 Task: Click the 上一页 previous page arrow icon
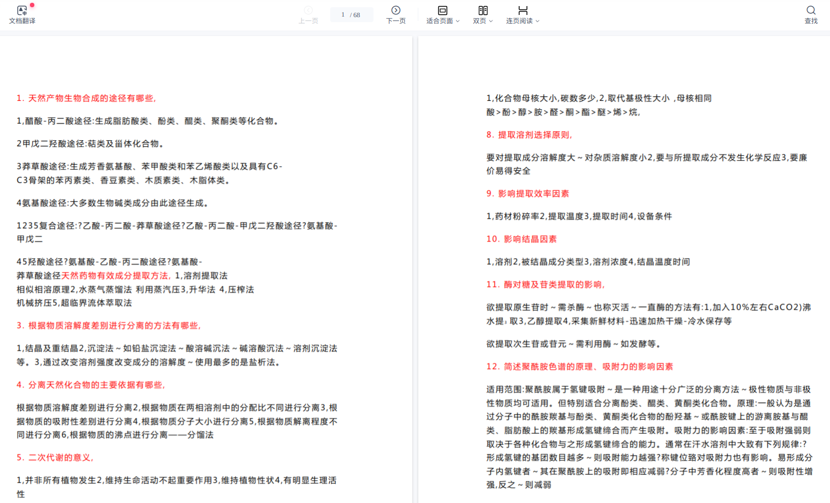(308, 10)
